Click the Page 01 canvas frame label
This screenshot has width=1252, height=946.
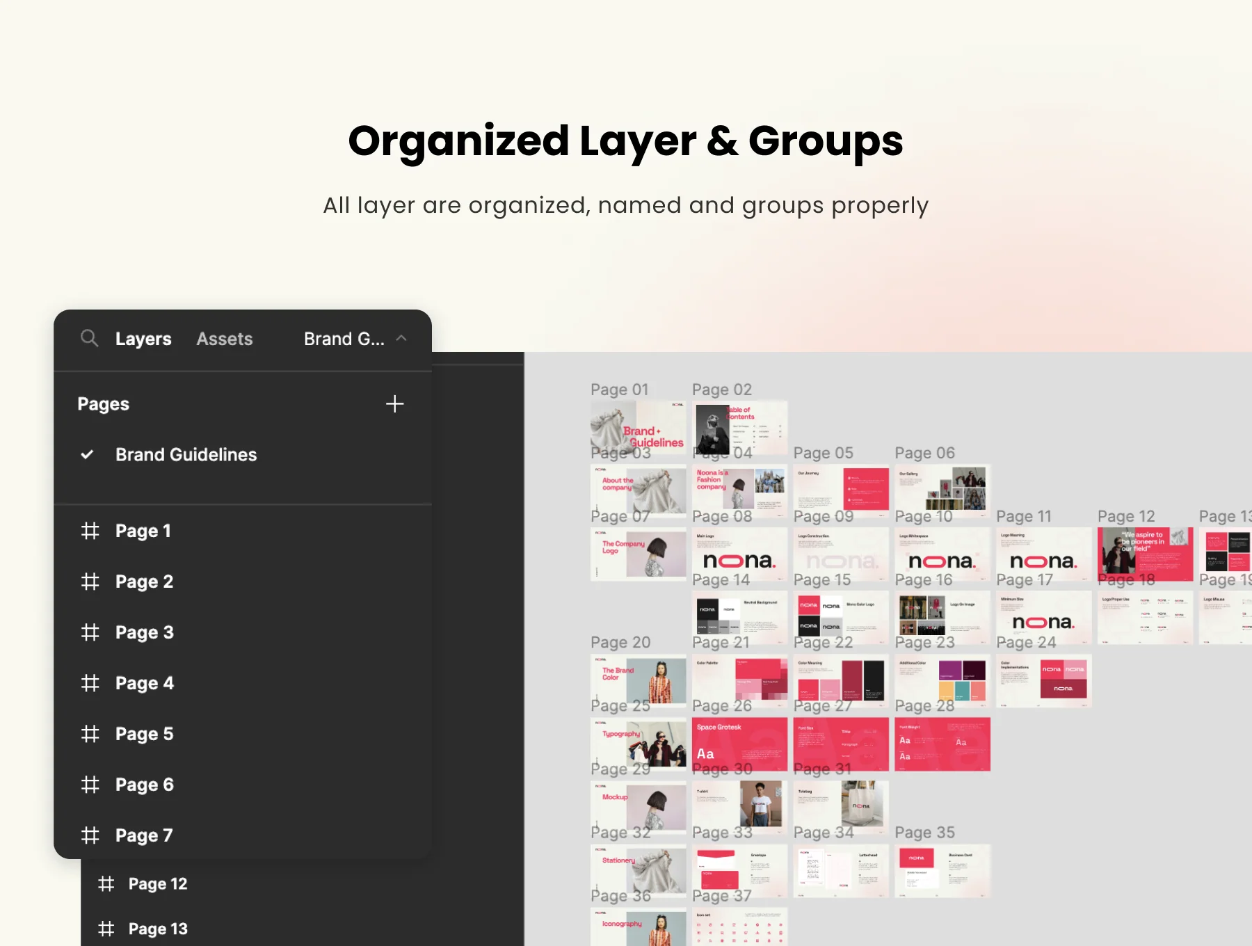click(x=619, y=390)
